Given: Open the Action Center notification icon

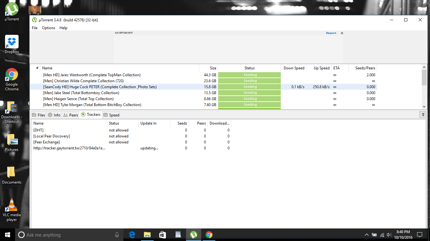Looking at the screenshot, I should [x=419, y=235].
